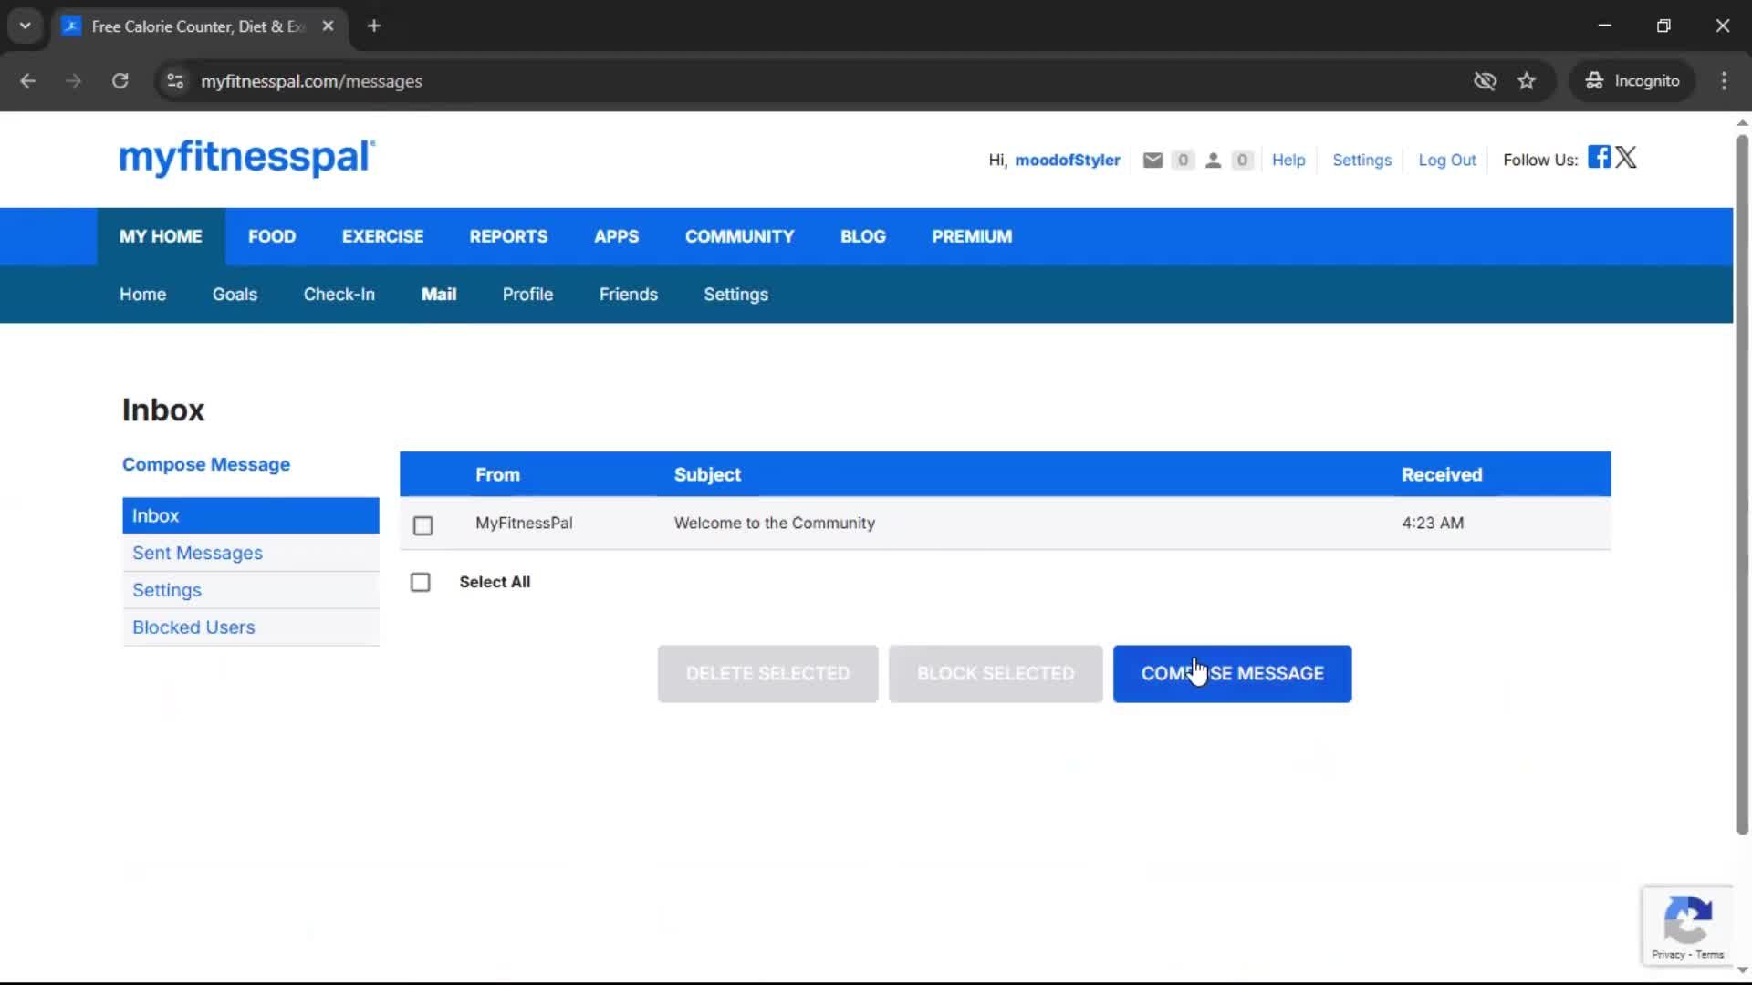The height and width of the screenshot is (985, 1752).
Task: Click the blue COMPOSE MESSAGE button
Action: point(1232,674)
